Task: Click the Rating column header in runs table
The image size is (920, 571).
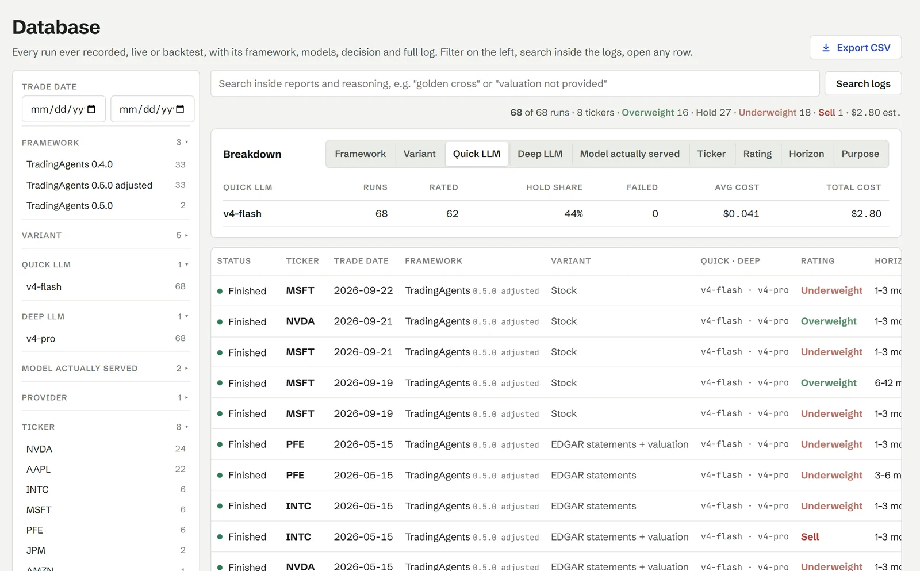Action: pos(818,261)
